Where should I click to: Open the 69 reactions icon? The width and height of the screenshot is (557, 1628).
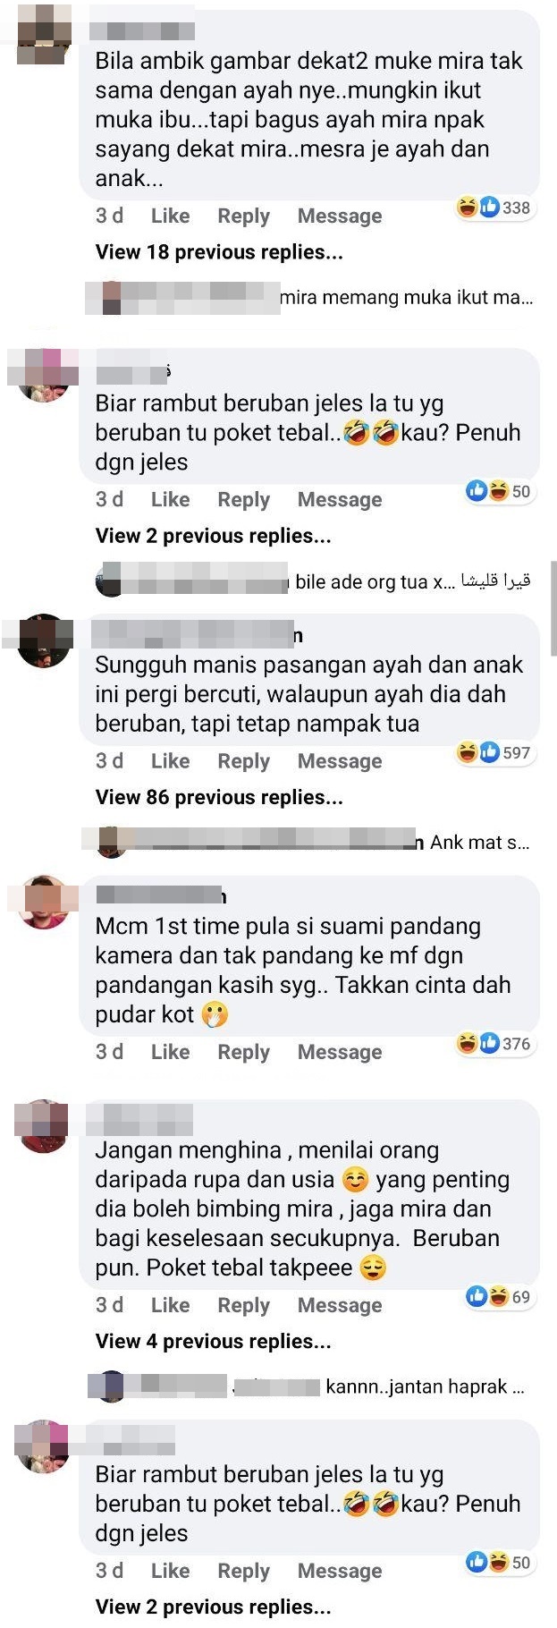tap(498, 1296)
